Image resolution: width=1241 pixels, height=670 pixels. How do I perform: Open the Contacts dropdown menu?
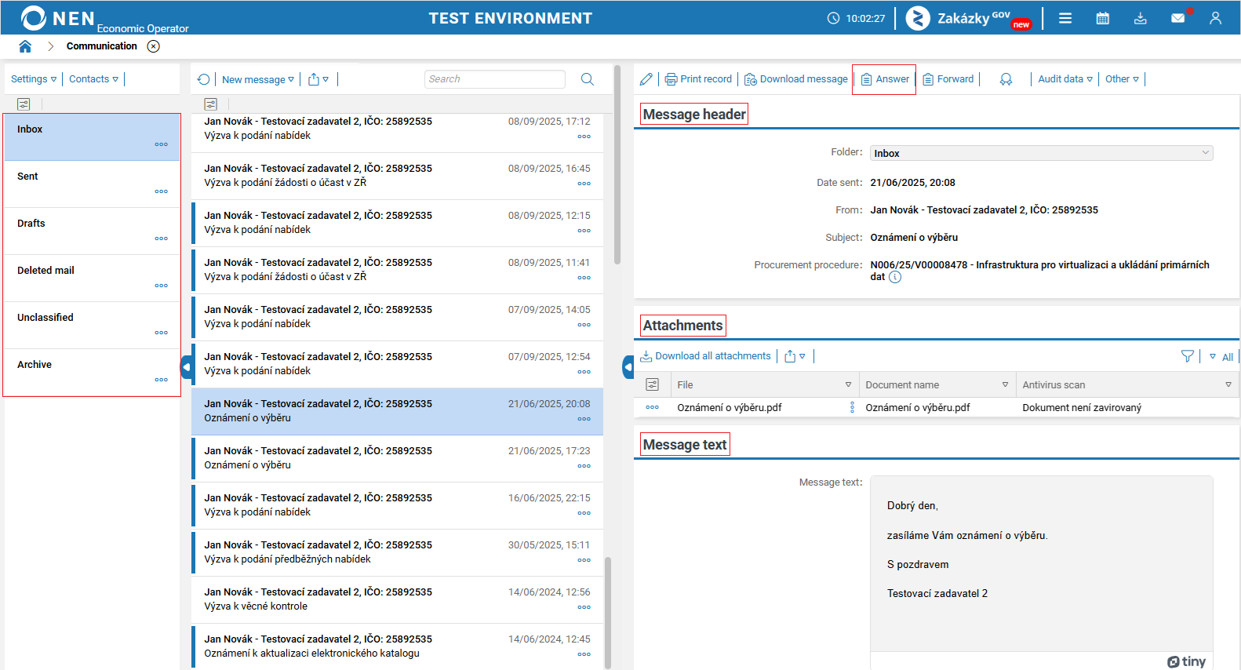93,79
